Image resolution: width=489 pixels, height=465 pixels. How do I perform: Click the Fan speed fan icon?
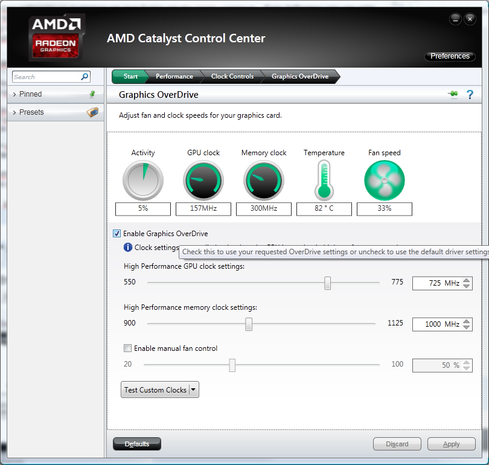coord(384,180)
